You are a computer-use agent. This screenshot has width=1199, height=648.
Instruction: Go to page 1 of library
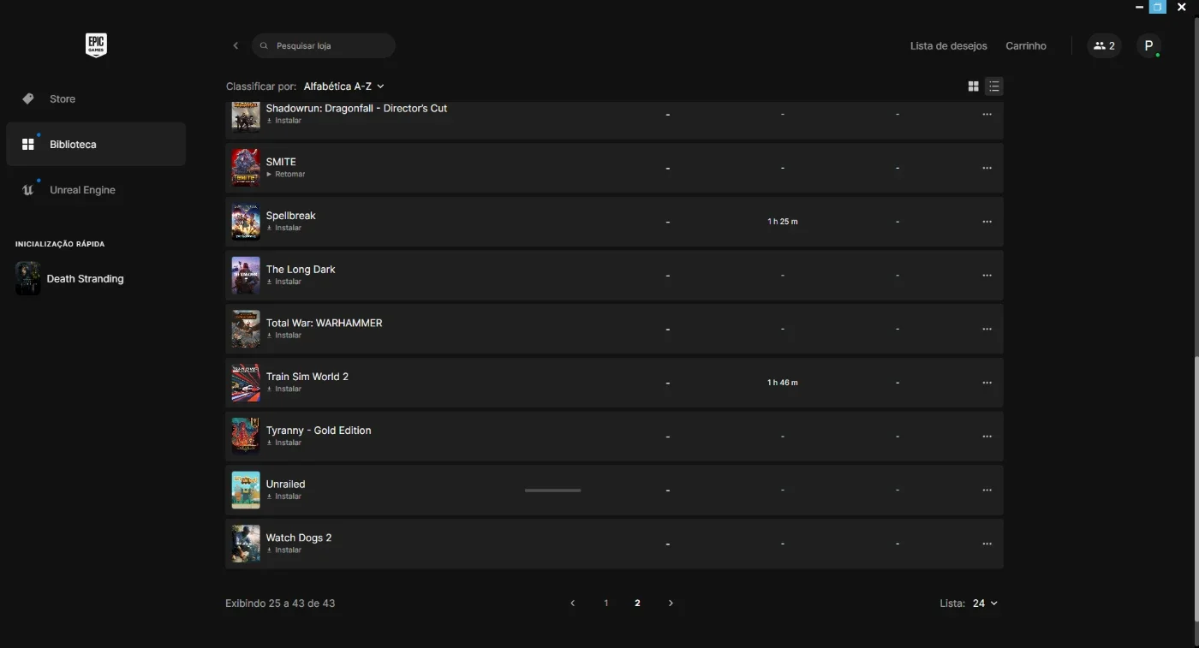point(606,603)
